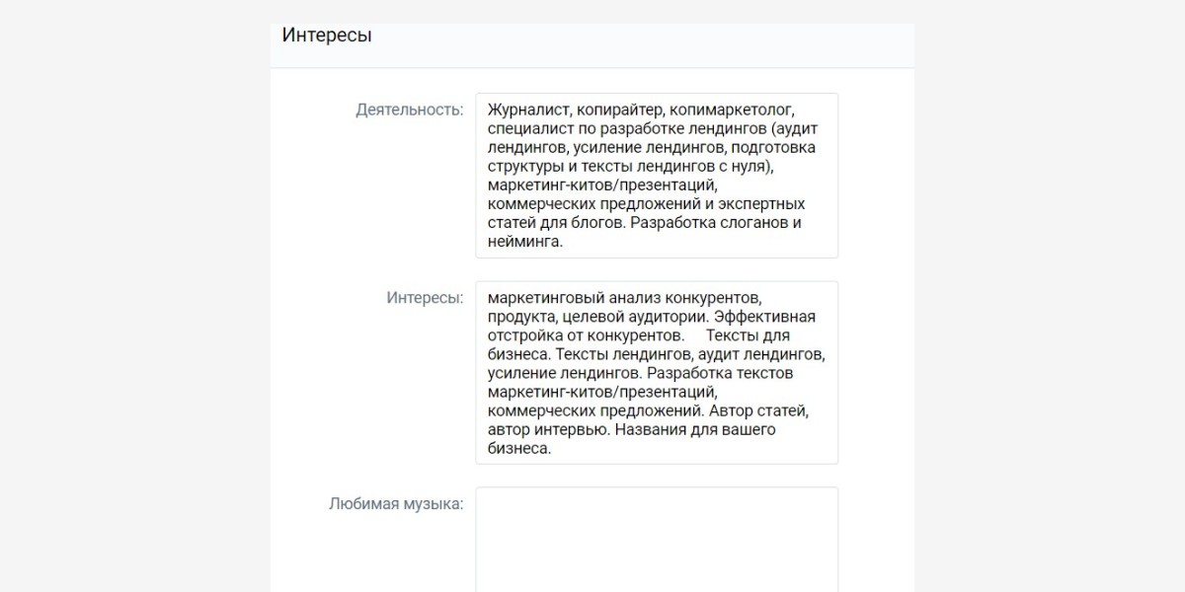Click the Деятельность: field label
Viewport: 1185px width, 592px height.
(x=409, y=110)
